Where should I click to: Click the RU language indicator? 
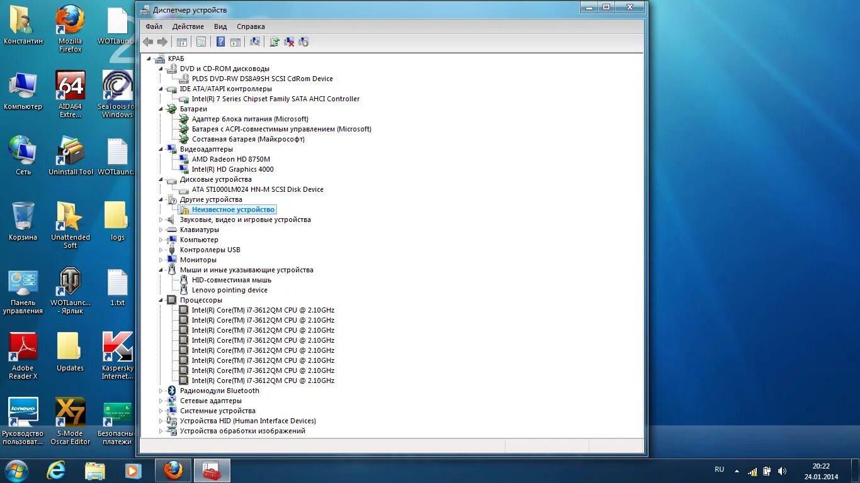719,470
